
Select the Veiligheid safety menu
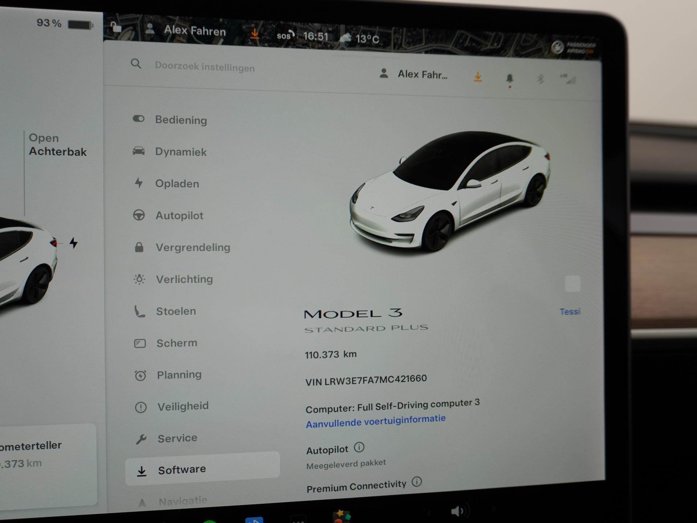click(x=172, y=406)
